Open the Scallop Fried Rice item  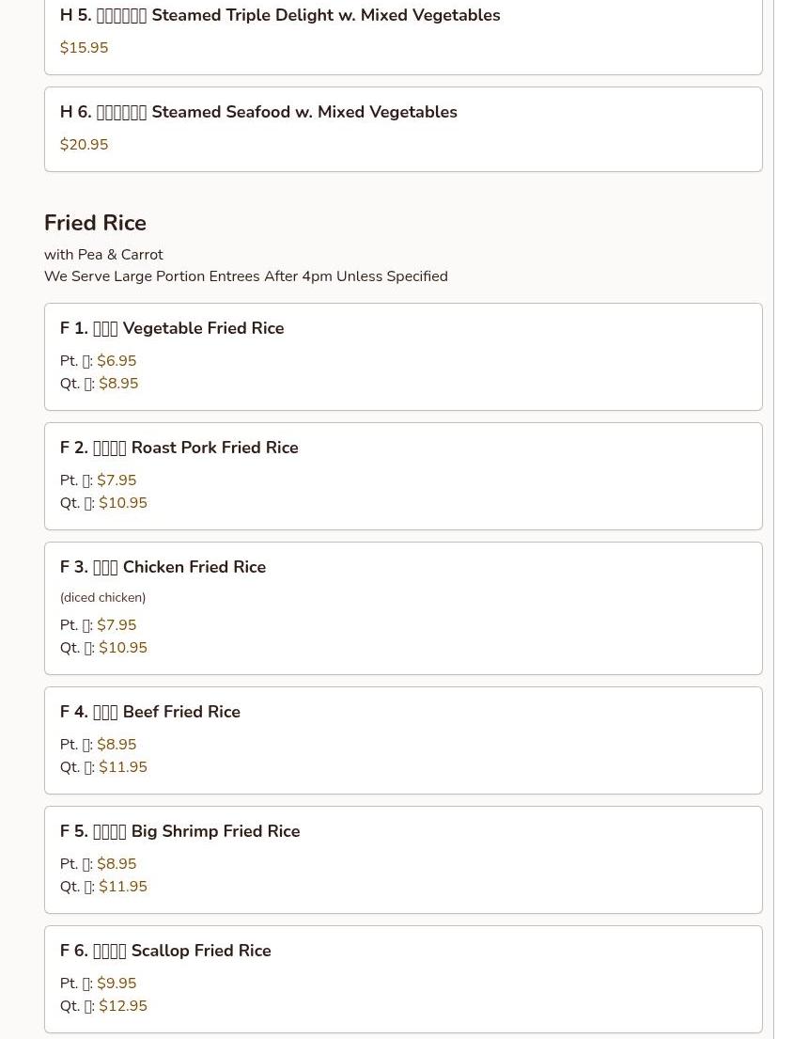click(165, 952)
